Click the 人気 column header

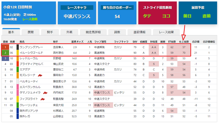(x=90, y=41)
